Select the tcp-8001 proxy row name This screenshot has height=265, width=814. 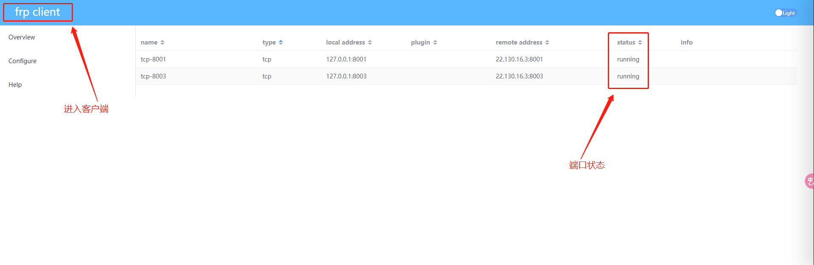tap(154, 59)
